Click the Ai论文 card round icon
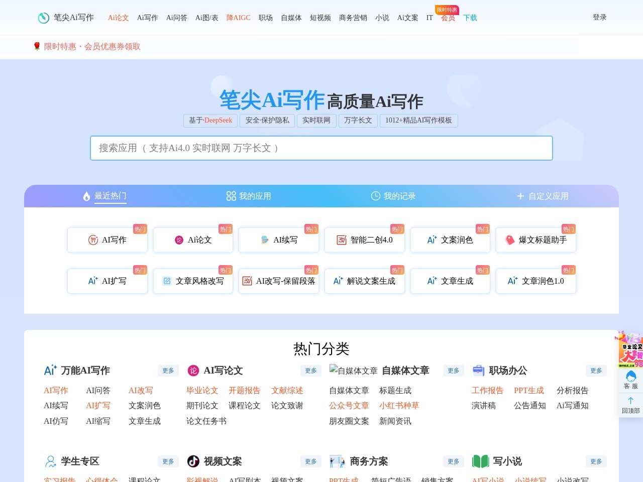 point(179,240)
